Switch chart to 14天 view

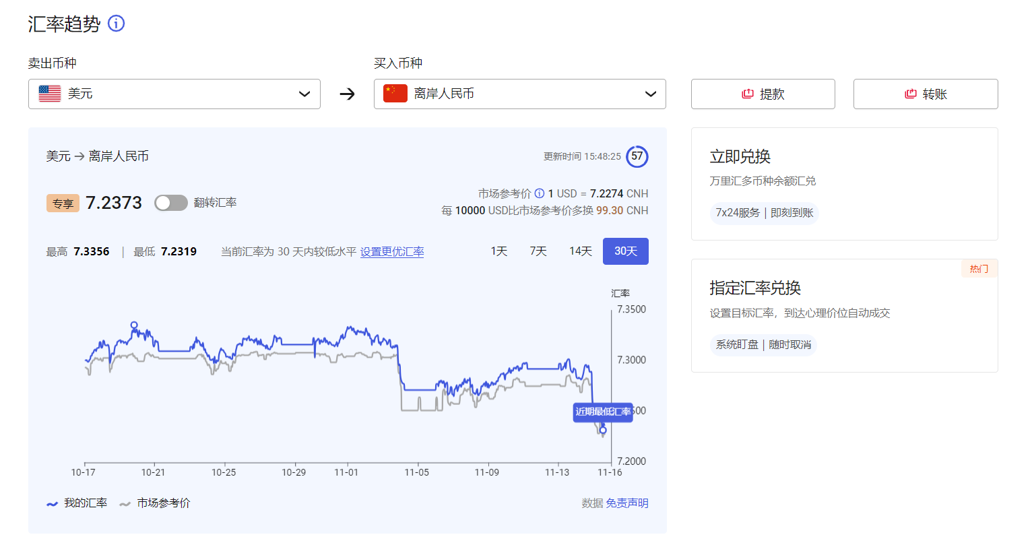point(580,251)
